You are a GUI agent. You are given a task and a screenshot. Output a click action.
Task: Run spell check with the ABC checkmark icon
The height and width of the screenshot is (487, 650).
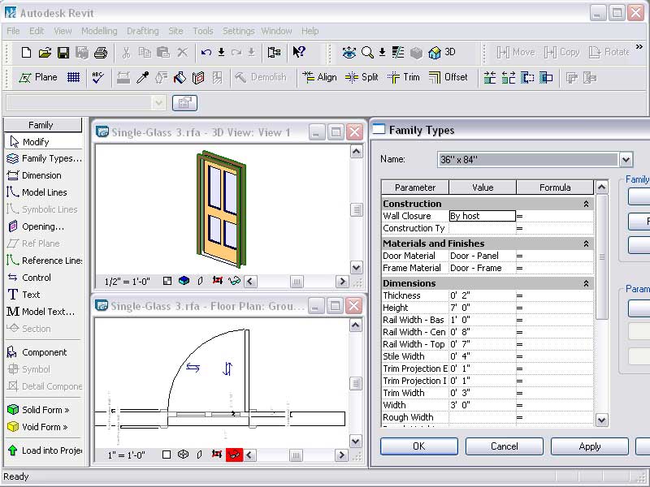[97, 77]
